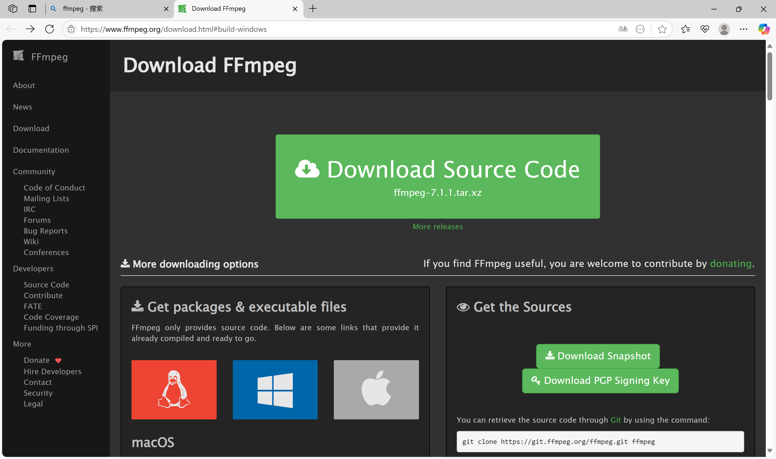This screenshot has width=776, height=459.
Task: Open the Favorites list toolbar icon
Action: tap(685, 29)
